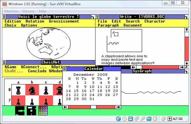The height and width of the screenshot is (124, 191).
Task: Open the Machine menu in VirtualBox
Action: [x=11, y=11]
